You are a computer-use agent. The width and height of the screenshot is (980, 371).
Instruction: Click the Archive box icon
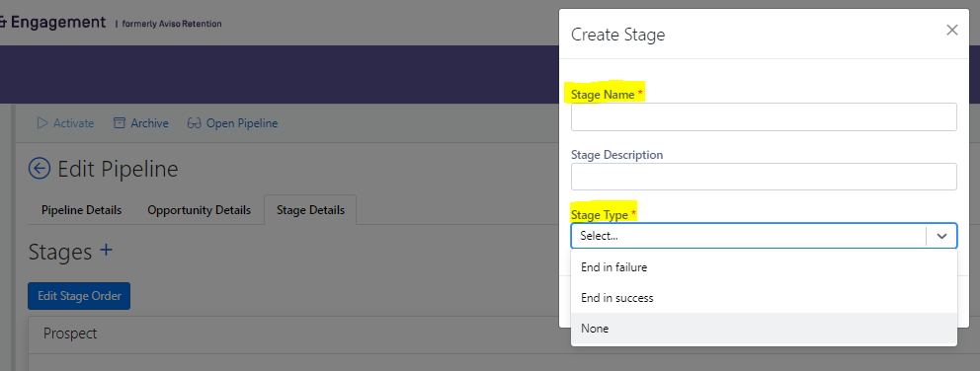tap(119, 123)
